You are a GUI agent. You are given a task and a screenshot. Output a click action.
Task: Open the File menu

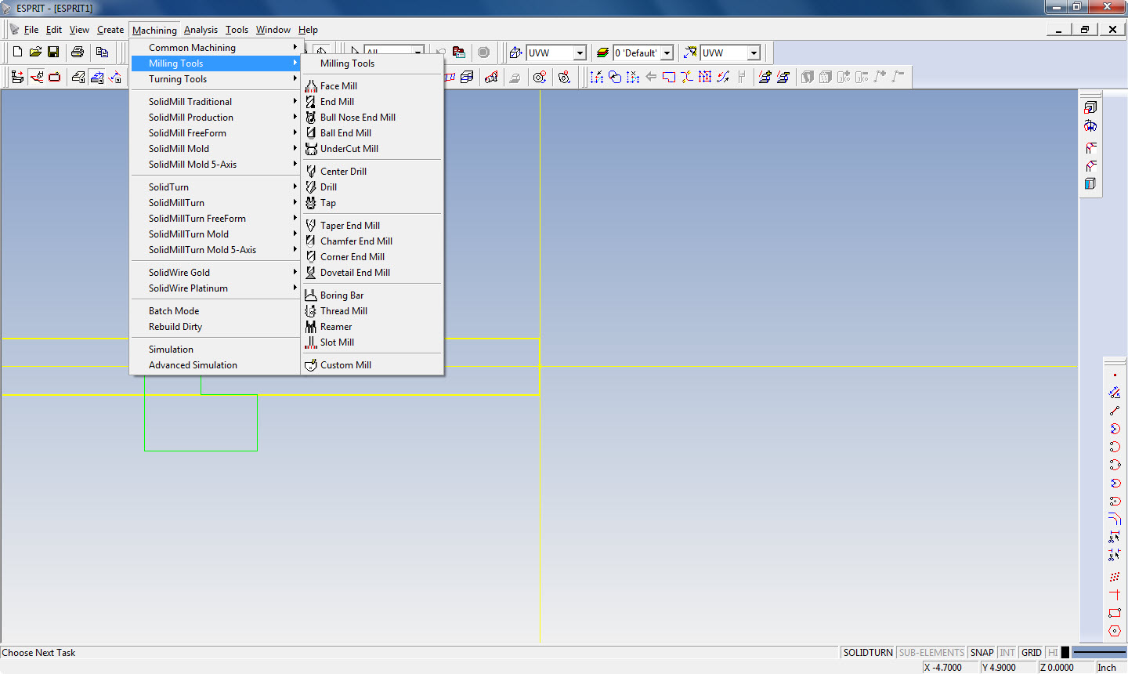point(31,30)
